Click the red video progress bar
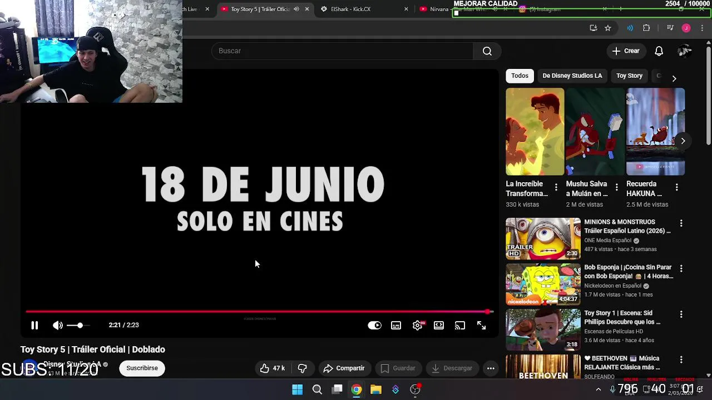This screenshot has height=400, width=712. [259, 312]
